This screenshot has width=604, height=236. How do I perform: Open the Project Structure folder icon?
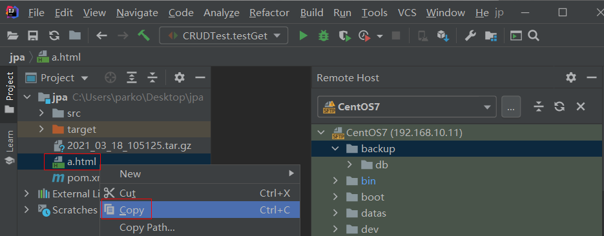click(x=491, y=35)
